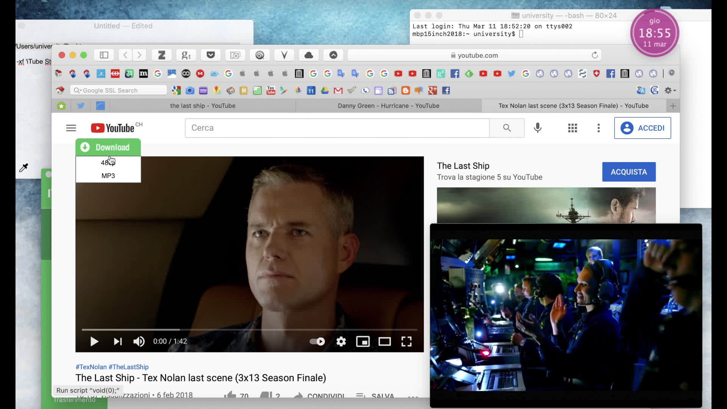The height and width of the screenshot is (409, 727).
Task: Click the floating picture-in-picture video window
Action: (x=566, y=315)
